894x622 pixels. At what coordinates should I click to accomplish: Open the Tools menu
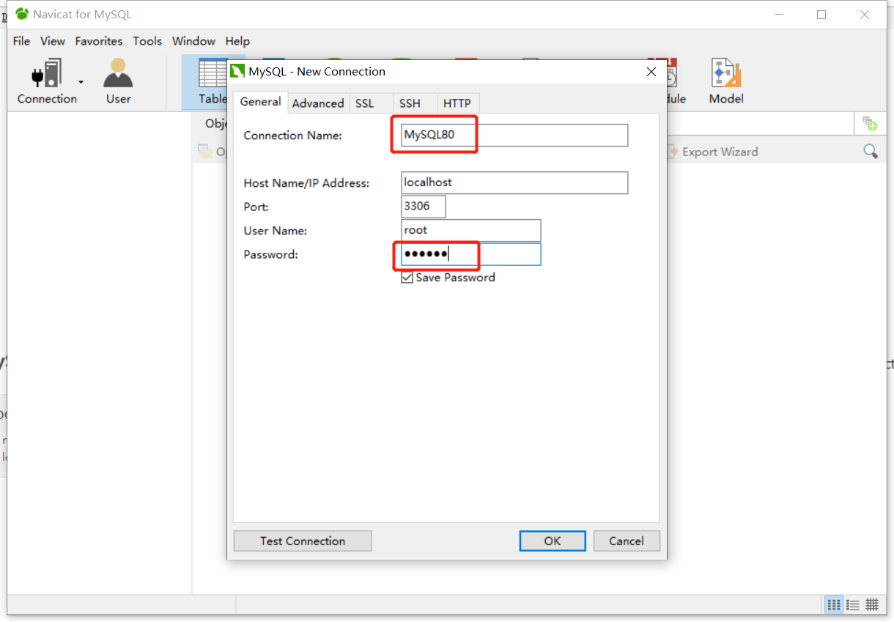147,41
